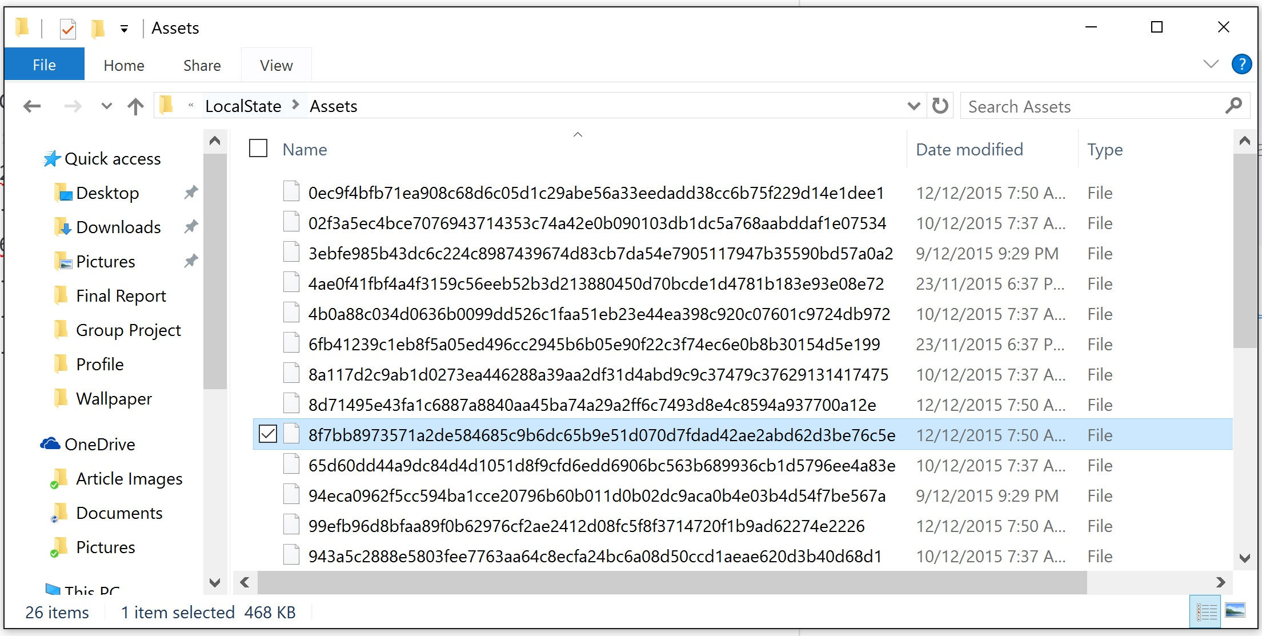Expand the path dropdown in address bar

point(913,106)
